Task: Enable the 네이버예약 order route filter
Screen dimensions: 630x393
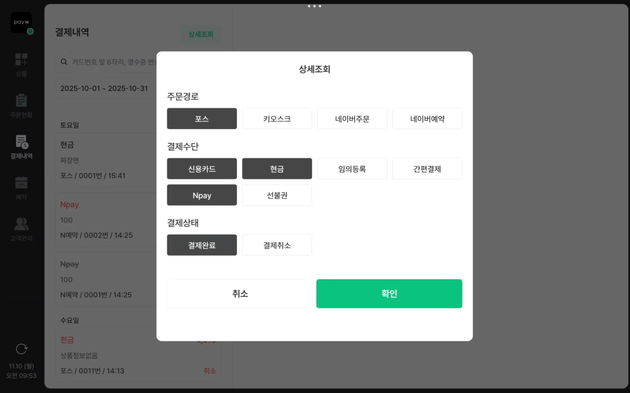Action: [427, 119]
